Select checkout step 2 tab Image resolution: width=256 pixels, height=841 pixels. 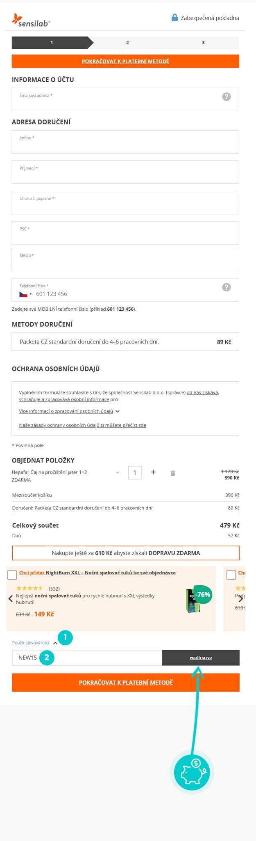[x=127, y=43]
